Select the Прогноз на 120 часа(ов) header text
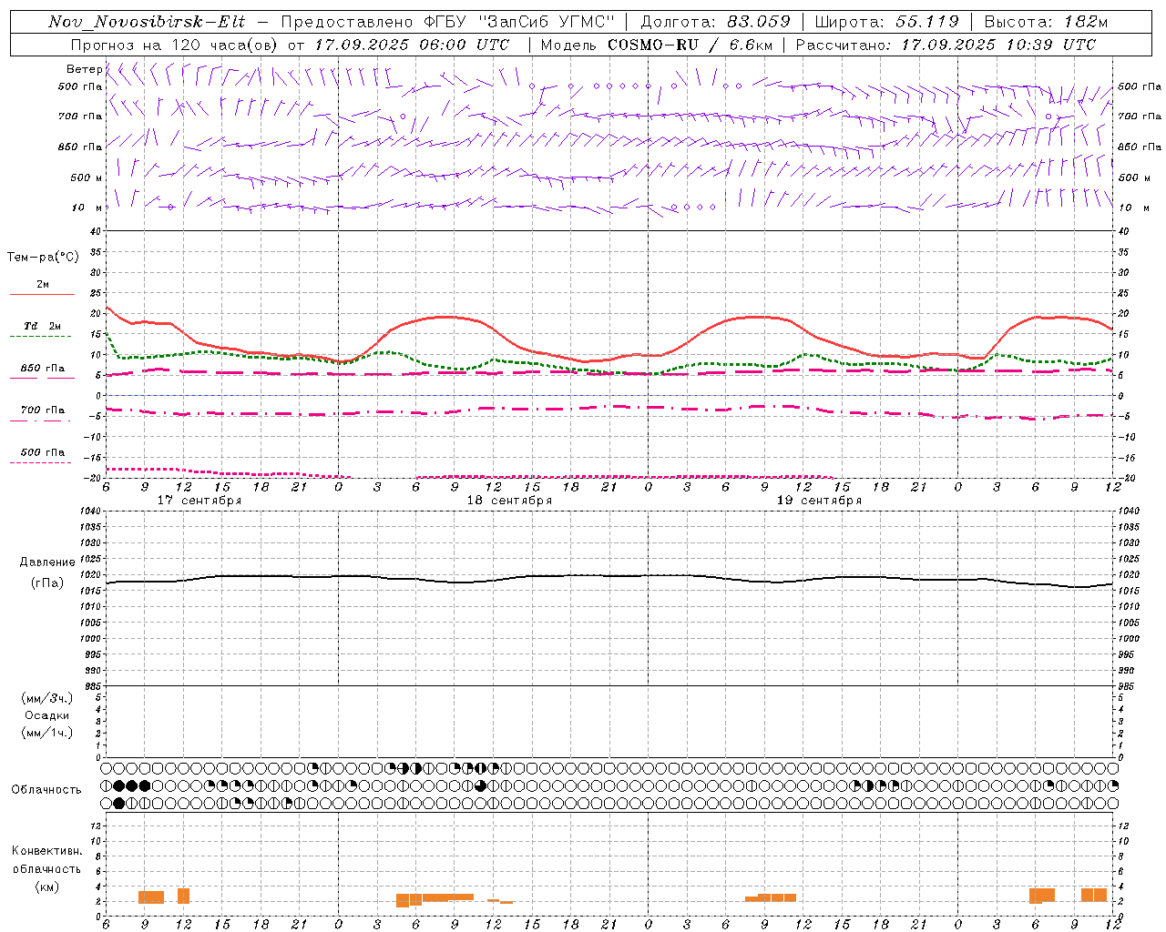Viewport: 1166px width, 932px height. tap(174, 45)
